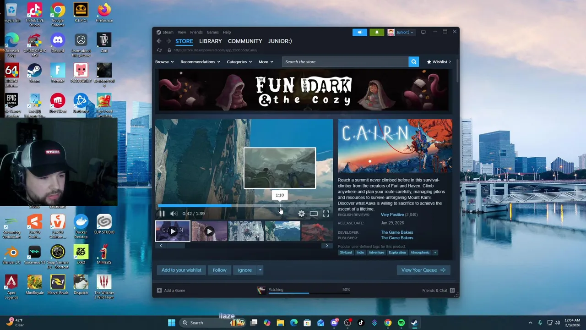Open the R.E.P.O. desktop icon
This screenshot has height=330, width=586.
[81, 13]
